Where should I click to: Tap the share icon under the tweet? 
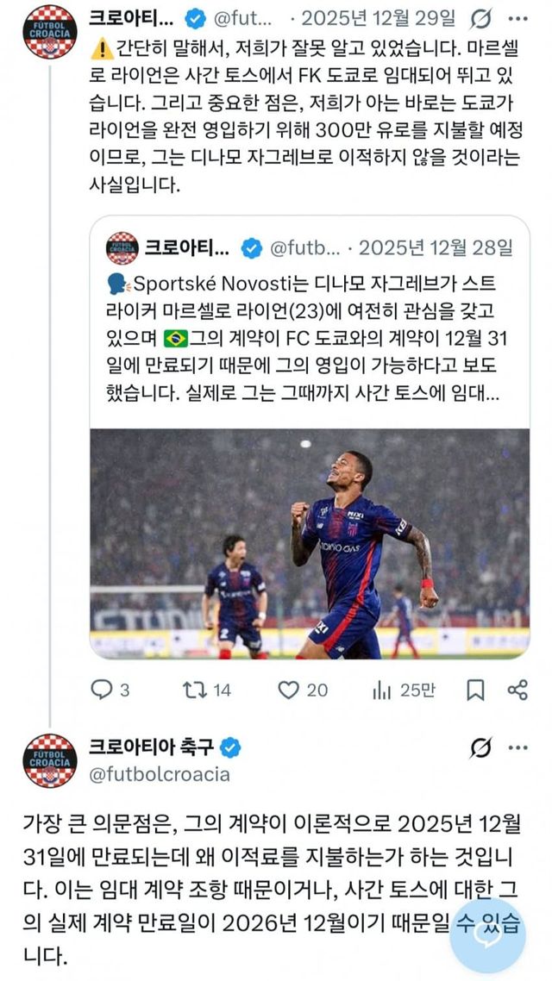(x=517, y=690)
